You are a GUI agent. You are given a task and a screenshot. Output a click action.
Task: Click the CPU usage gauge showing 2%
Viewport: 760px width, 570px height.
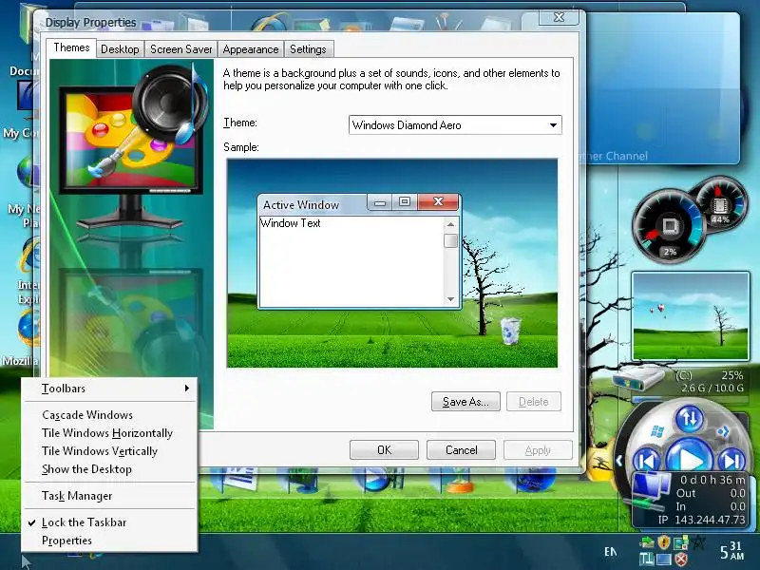tap(669, 226)
